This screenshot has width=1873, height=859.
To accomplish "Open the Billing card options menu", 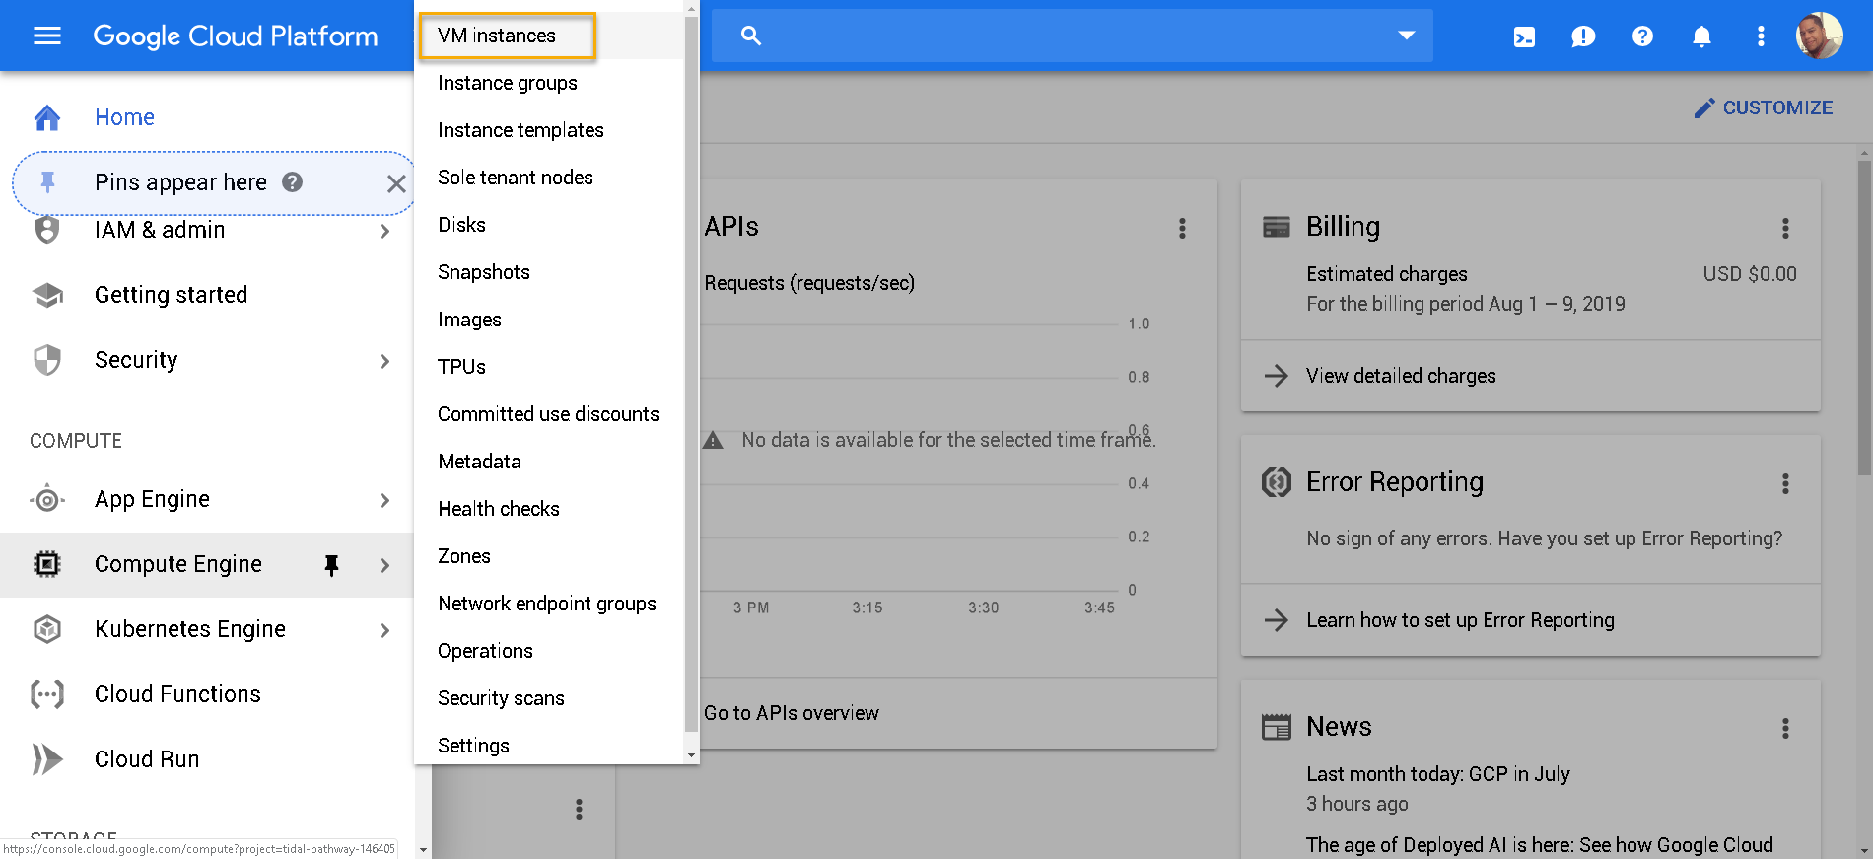I will (x=1785, y=229).
